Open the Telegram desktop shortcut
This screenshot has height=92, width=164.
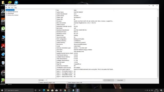click(x=16, y=2)
